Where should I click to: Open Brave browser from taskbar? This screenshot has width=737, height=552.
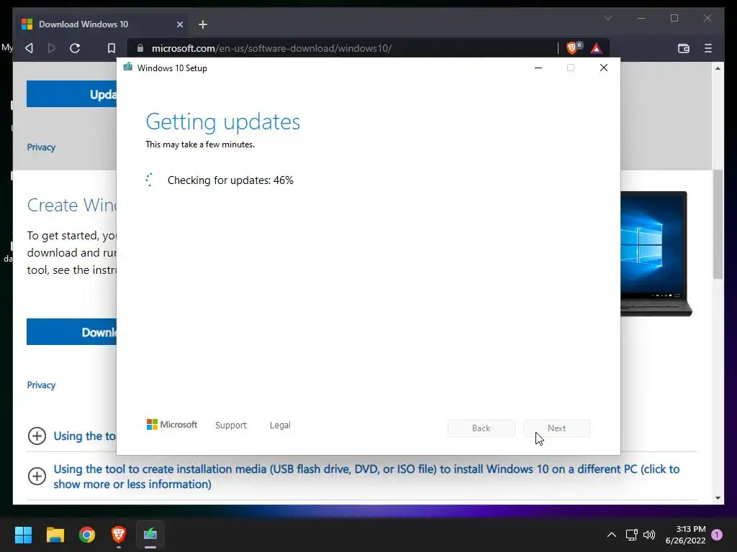click(119, 535)
